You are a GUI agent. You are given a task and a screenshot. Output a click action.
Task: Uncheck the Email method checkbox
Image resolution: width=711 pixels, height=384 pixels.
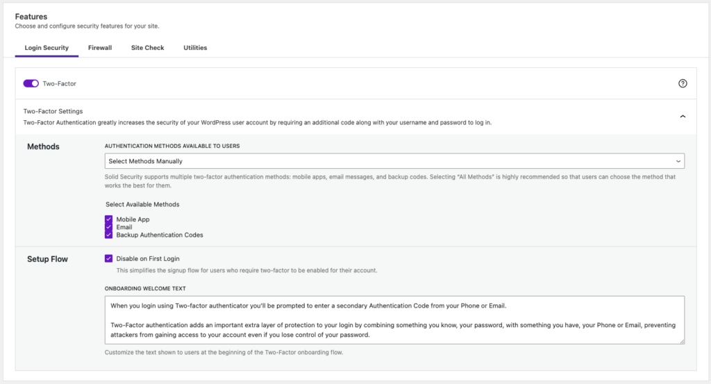(x=108, y=226)
